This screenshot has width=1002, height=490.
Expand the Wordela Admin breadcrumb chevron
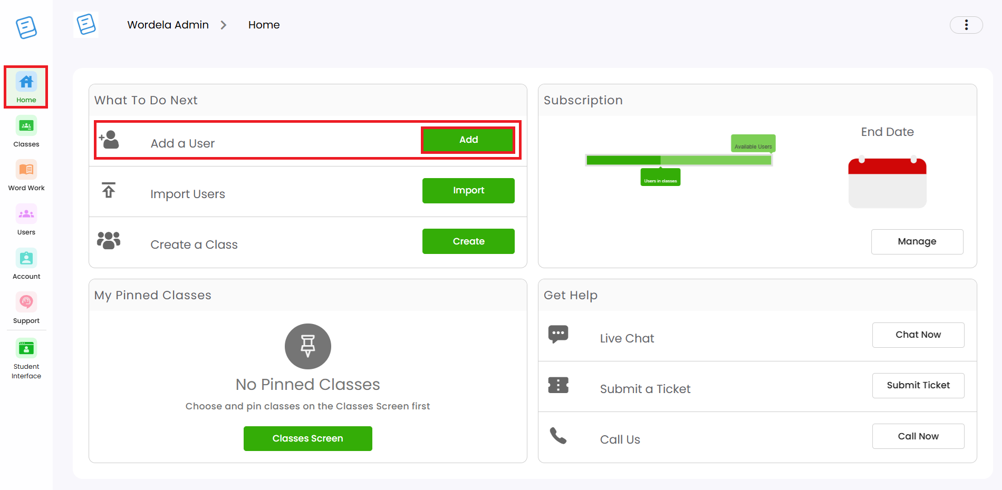coord(224,25)
